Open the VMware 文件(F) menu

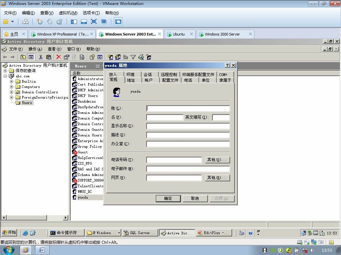[10, 13]
